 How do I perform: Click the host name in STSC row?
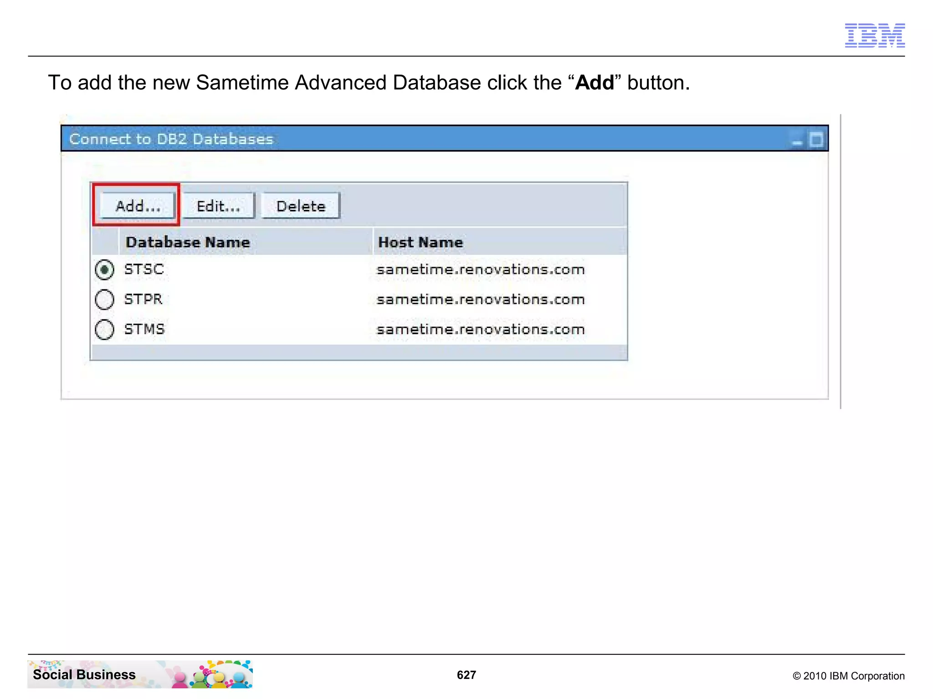(x=481, y=269)
